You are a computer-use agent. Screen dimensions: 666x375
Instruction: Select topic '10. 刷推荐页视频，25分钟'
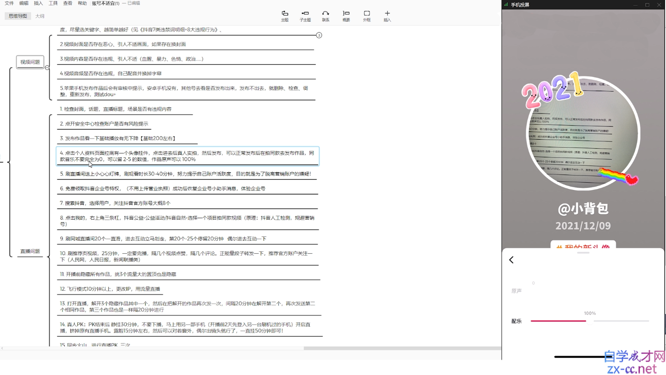click(x=187, y=256)
